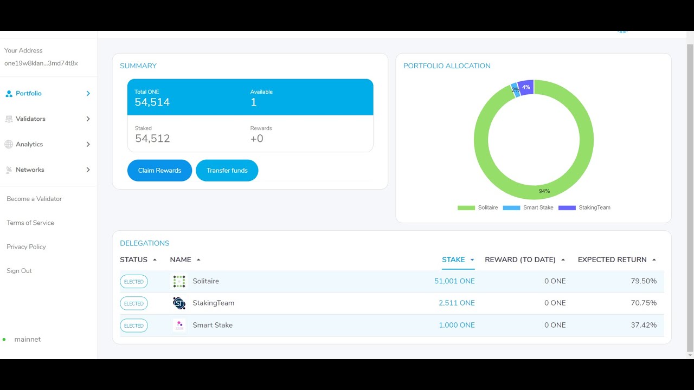The width and height of the screenshot is (694, 390).
Task: Open Terms of Service link
Action: [x=30, y=223]
